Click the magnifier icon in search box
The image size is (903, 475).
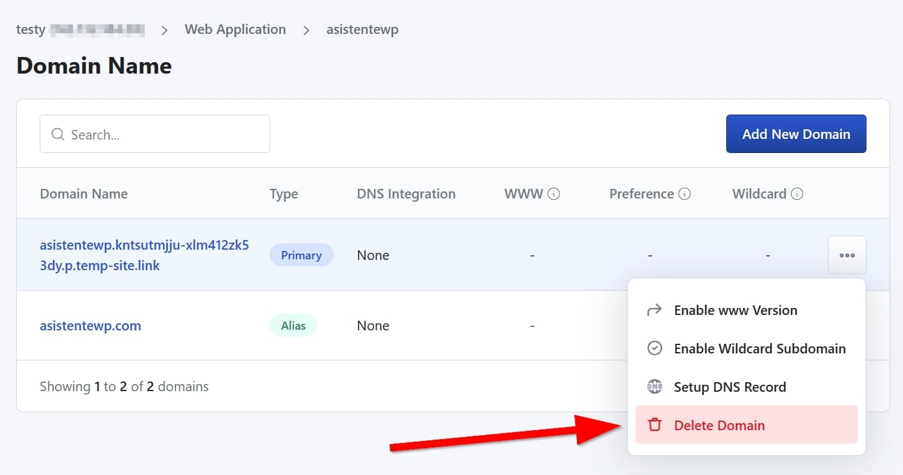pos(58,134)
